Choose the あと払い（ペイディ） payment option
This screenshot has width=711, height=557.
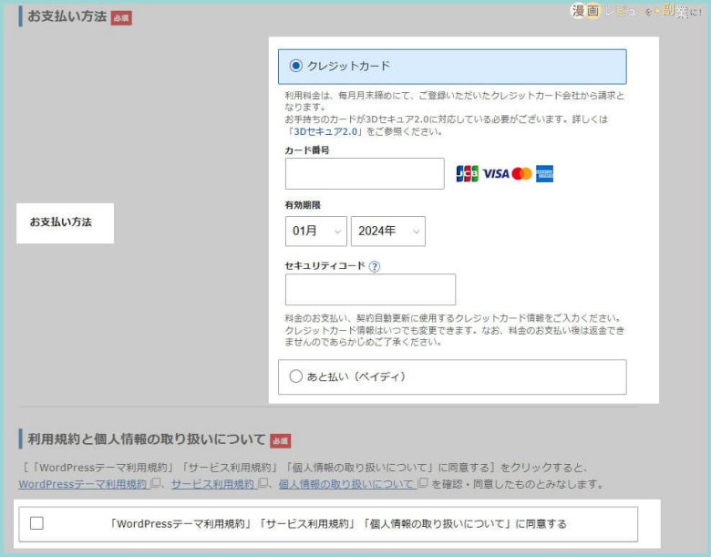[x=295, y=376]
